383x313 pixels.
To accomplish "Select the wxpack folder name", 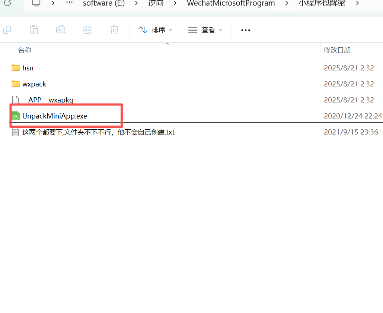I will click(34, 84).
